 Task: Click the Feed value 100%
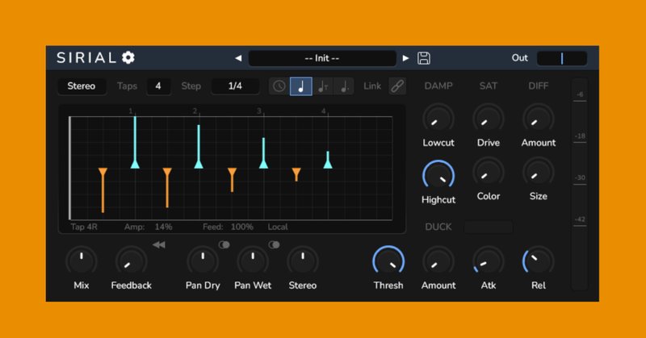click(x=241, y=227)
